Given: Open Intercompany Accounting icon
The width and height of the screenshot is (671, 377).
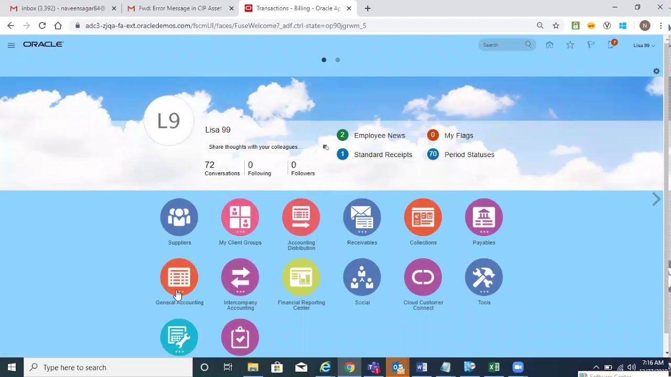Looking at the screenshot, I should point(240,277).
